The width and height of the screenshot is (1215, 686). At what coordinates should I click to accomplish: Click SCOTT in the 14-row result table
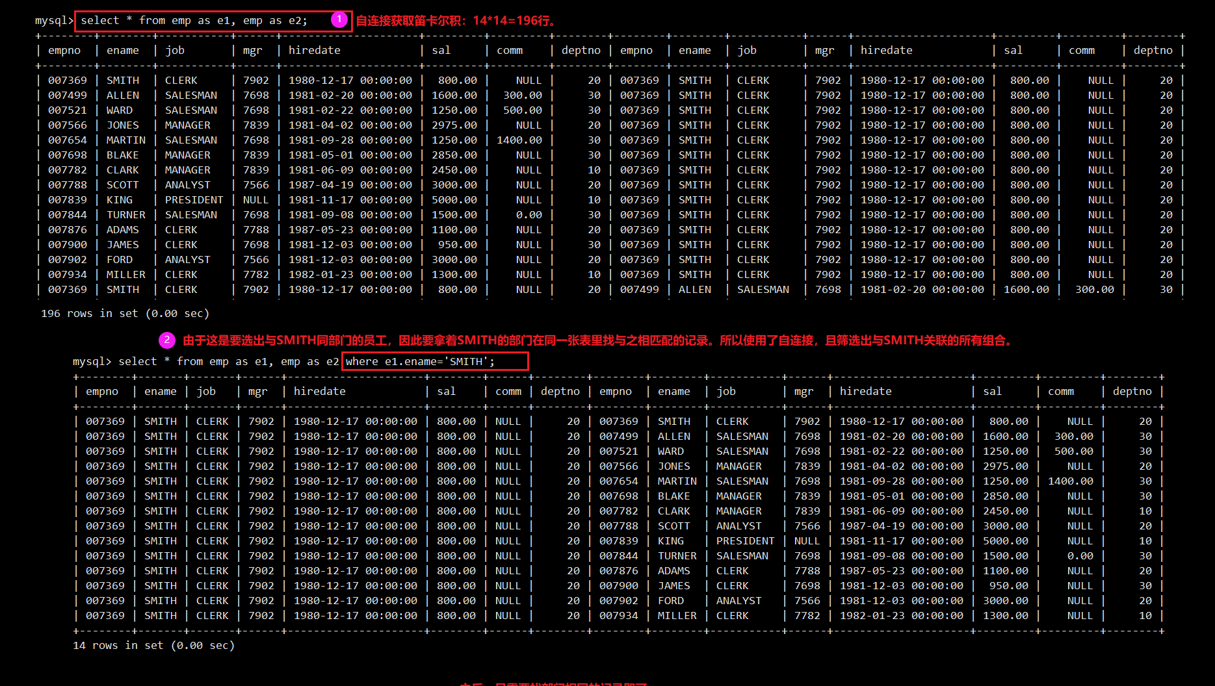674,526
